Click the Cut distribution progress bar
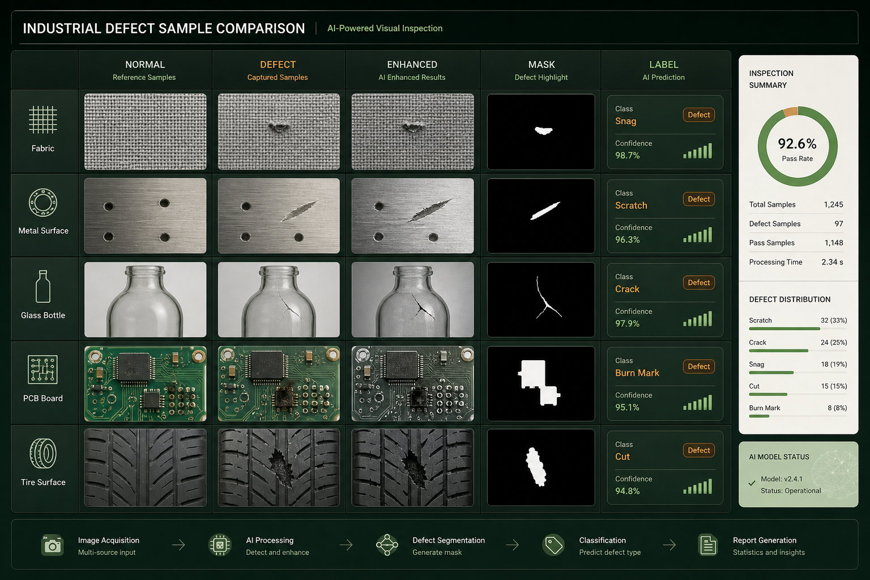 pyautogui.click(x=797, y=394)
